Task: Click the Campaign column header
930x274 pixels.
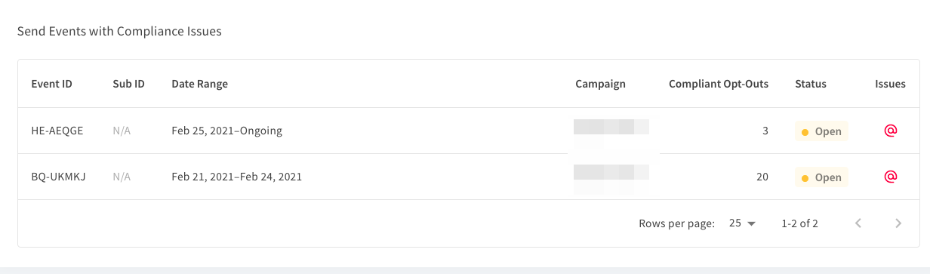Action: [600, 84]
